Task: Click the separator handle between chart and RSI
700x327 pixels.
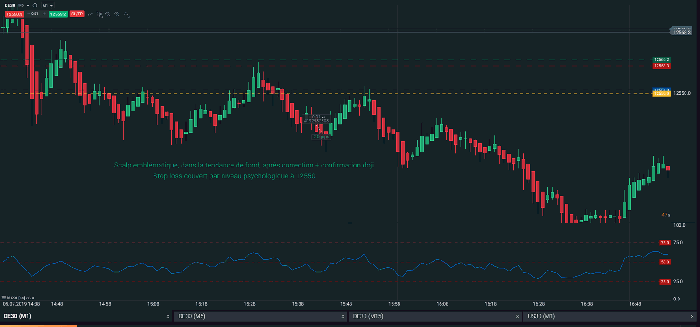Action: point(350,223)
